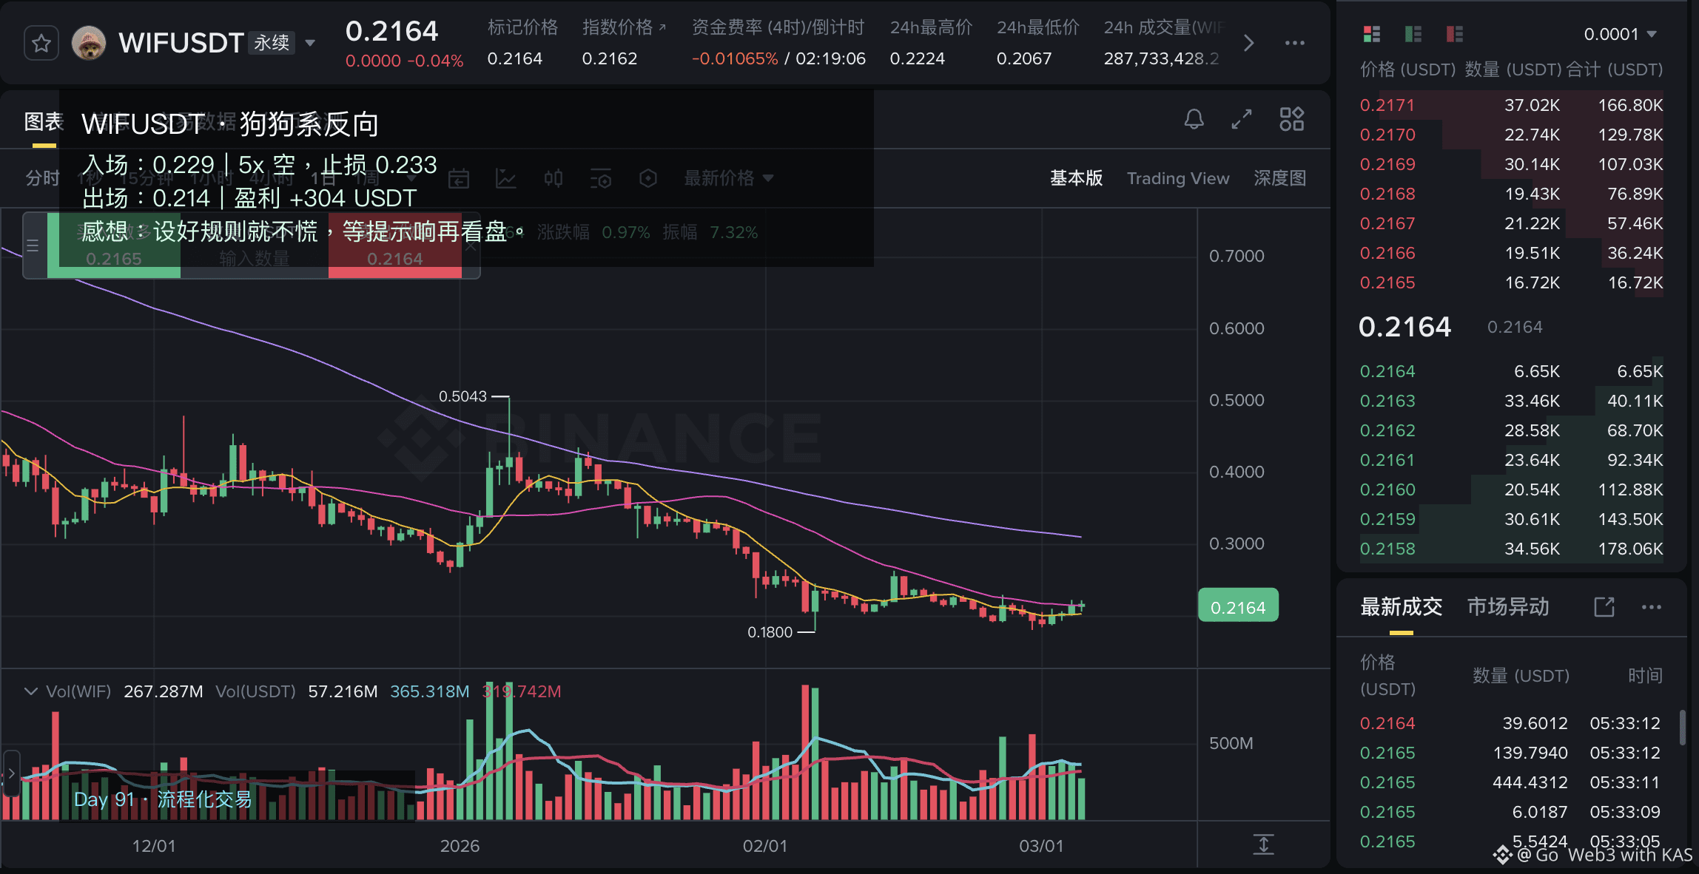Select ask price 0.2171 in order book
1699x874 pixels.
[x=1387, y=105]
